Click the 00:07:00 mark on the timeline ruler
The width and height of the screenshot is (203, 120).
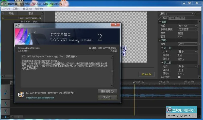coord(189,82)
